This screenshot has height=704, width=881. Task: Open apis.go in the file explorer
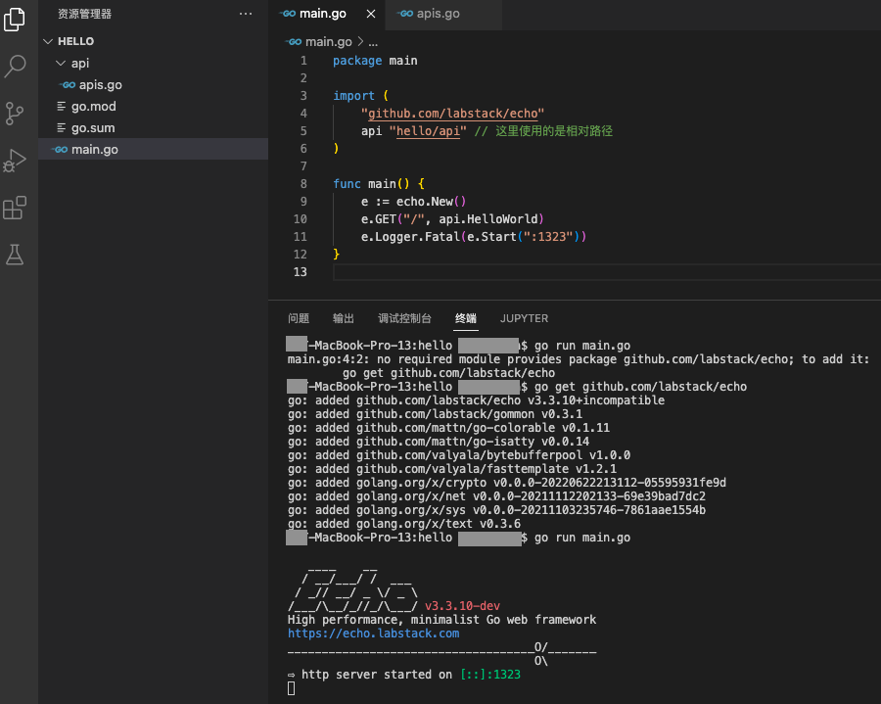pos(153,85)
